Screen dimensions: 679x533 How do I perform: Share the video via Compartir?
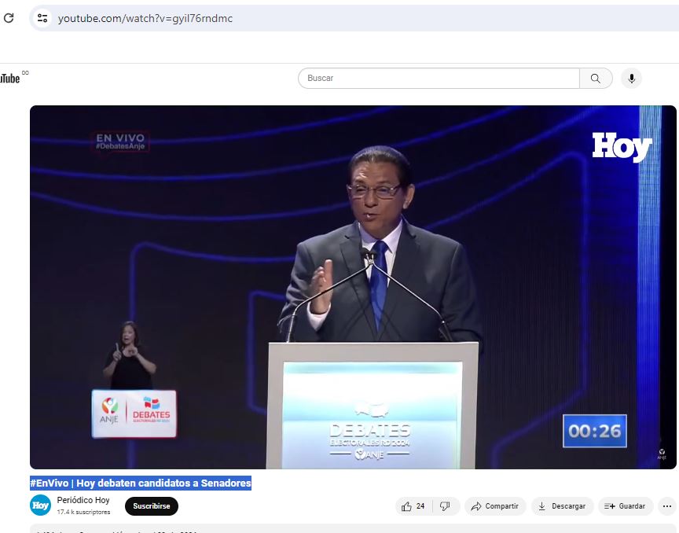[495, 506]
